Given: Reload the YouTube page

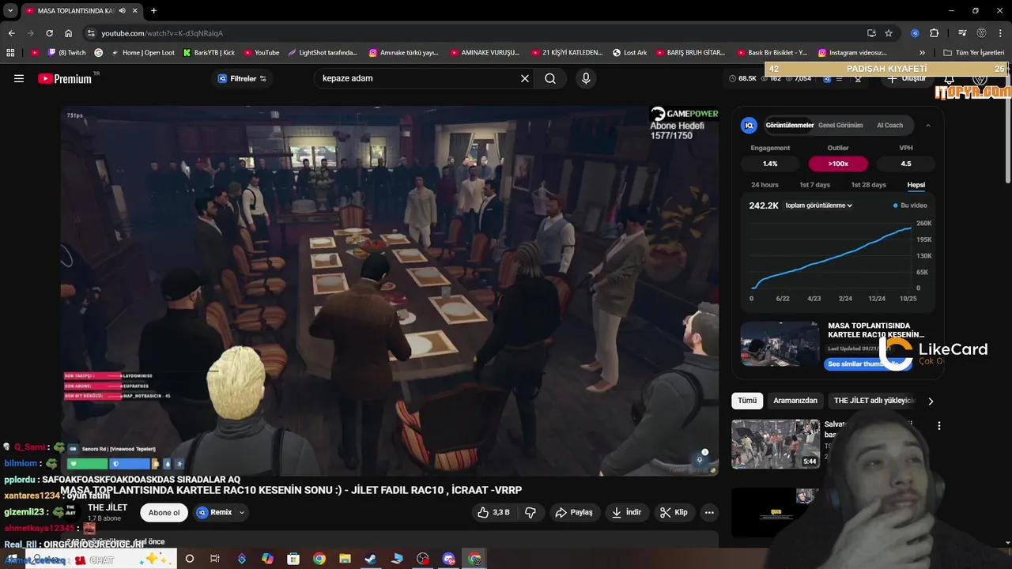Looking at the screenshot, I should 49,33.
